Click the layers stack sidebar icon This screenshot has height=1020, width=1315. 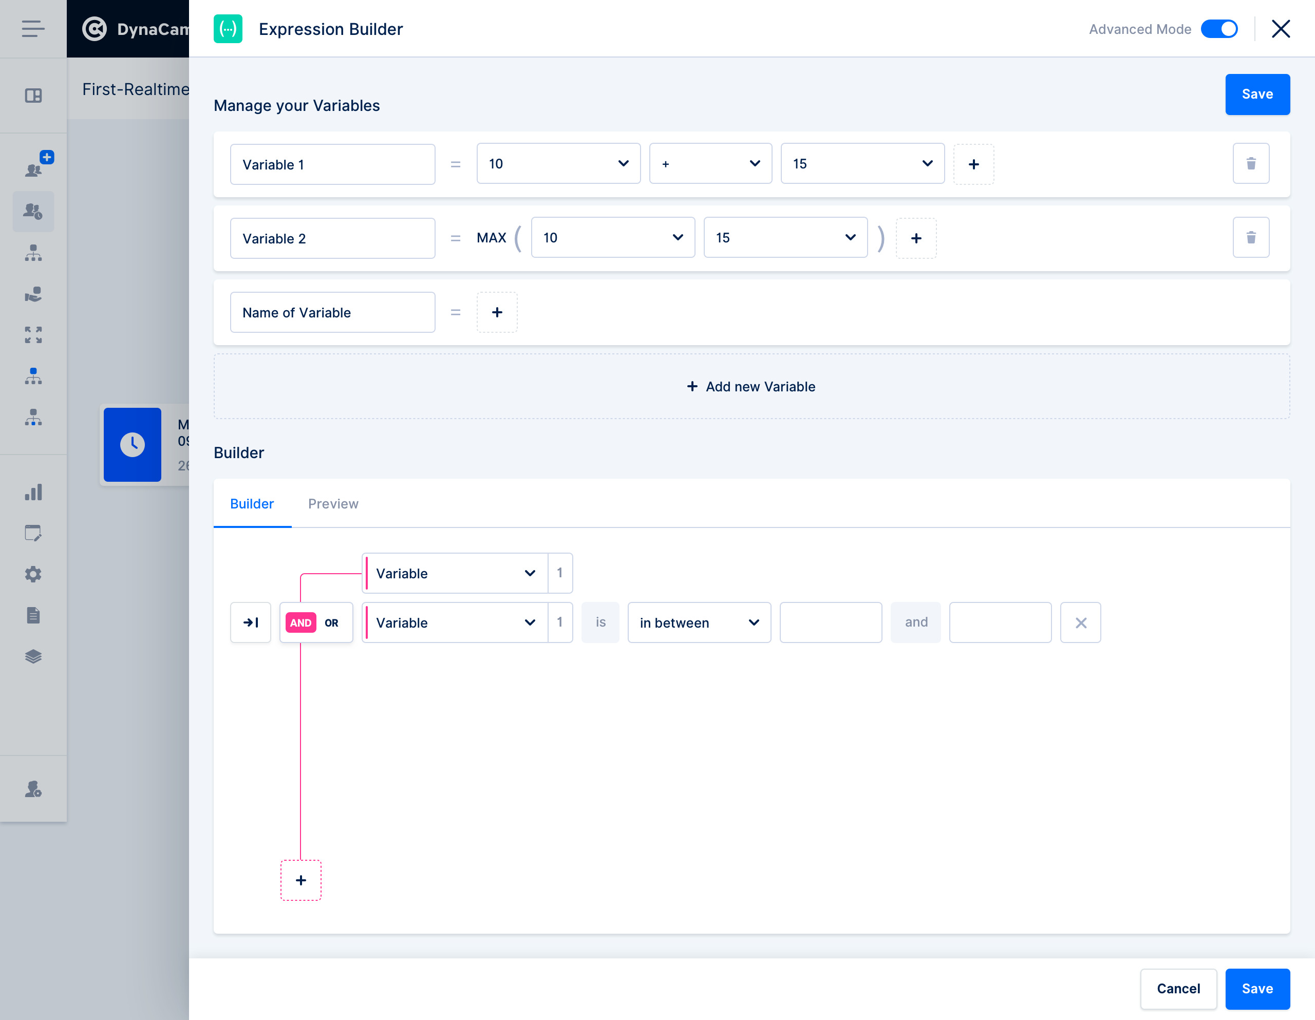33,656
